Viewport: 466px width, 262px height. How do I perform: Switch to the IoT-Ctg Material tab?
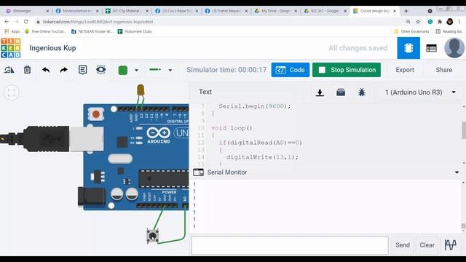tap(127, 11)
